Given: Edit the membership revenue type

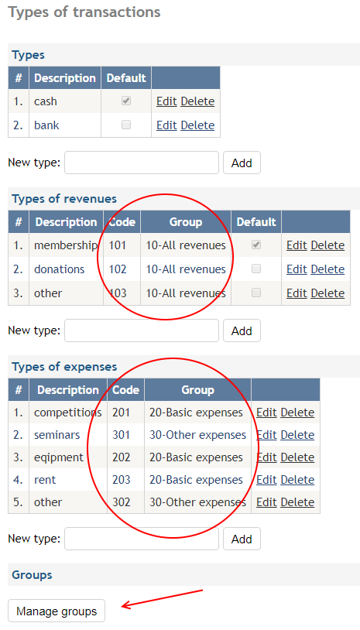Looking at the screenshot, I should (297, 245).
